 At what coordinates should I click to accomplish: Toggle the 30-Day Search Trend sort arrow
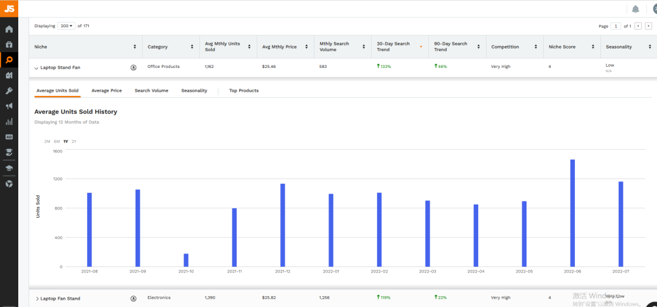(421, 47)
